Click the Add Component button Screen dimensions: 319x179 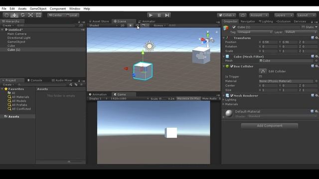coord(270,126)
